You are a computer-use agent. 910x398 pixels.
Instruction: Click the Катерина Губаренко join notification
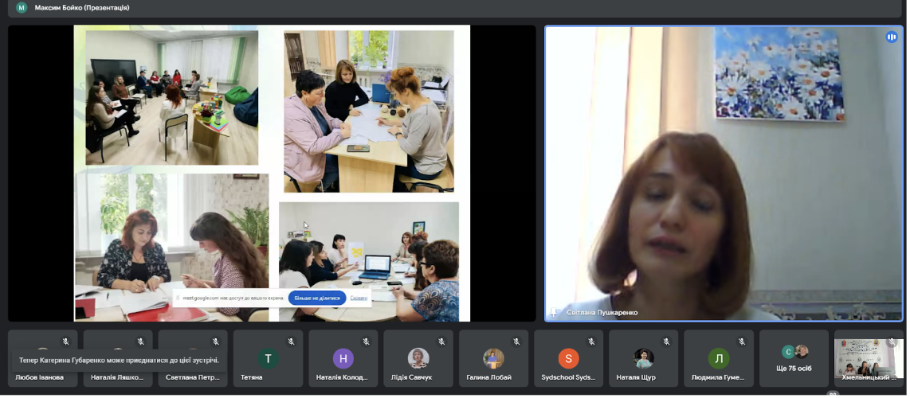pyautogui.click(x=119, y=360)
